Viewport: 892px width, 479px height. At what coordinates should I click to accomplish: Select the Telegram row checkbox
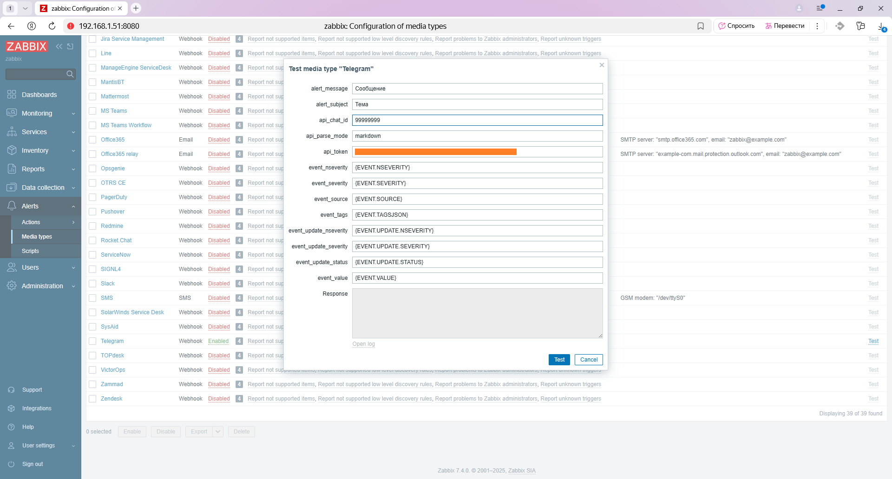pyautogui.click(x=92, y=341)
